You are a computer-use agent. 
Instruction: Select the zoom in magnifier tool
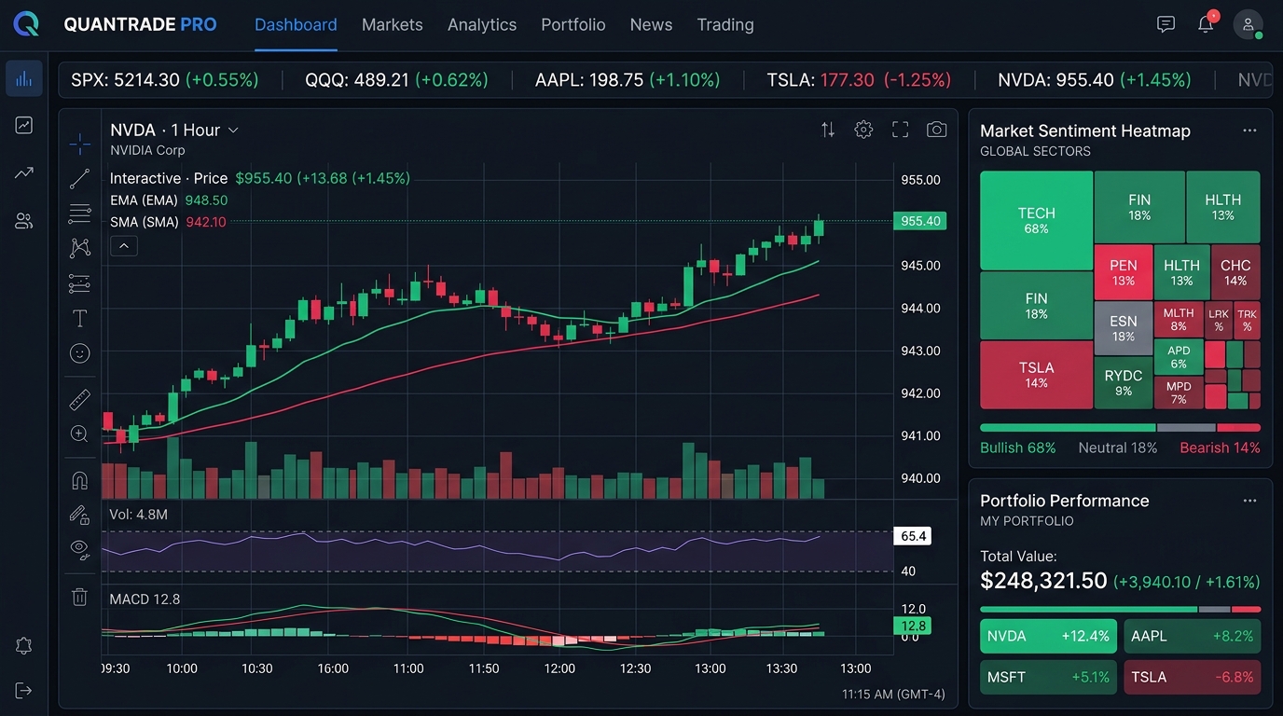(80, 434)
